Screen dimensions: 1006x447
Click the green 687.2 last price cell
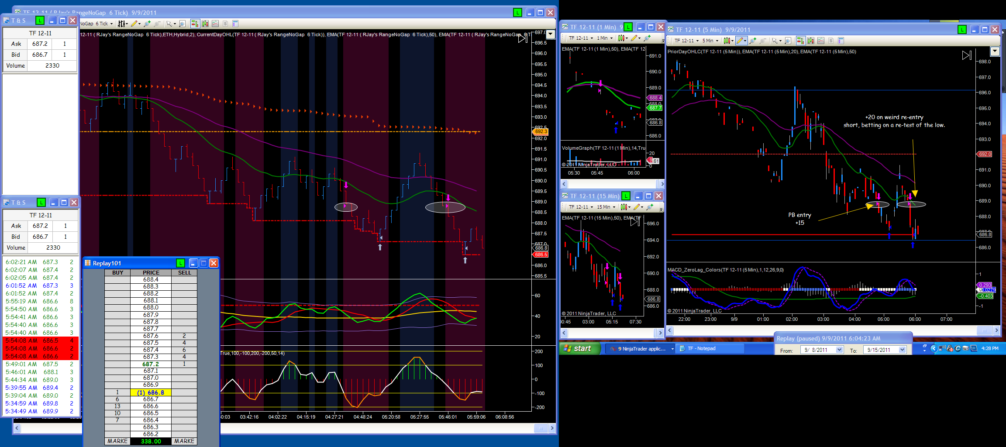pos(151,364)
